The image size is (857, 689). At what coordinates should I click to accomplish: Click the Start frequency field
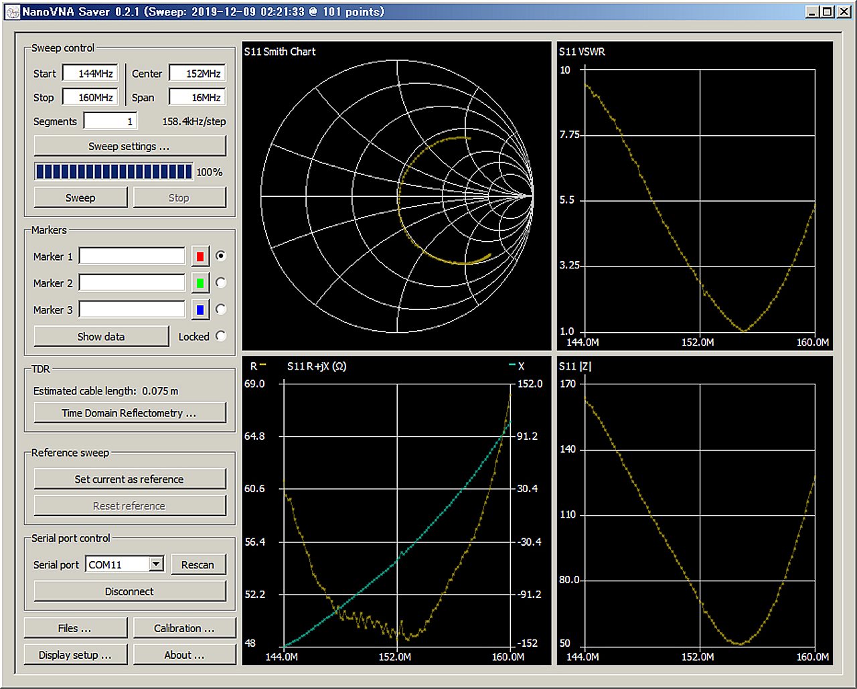(90, 74)
